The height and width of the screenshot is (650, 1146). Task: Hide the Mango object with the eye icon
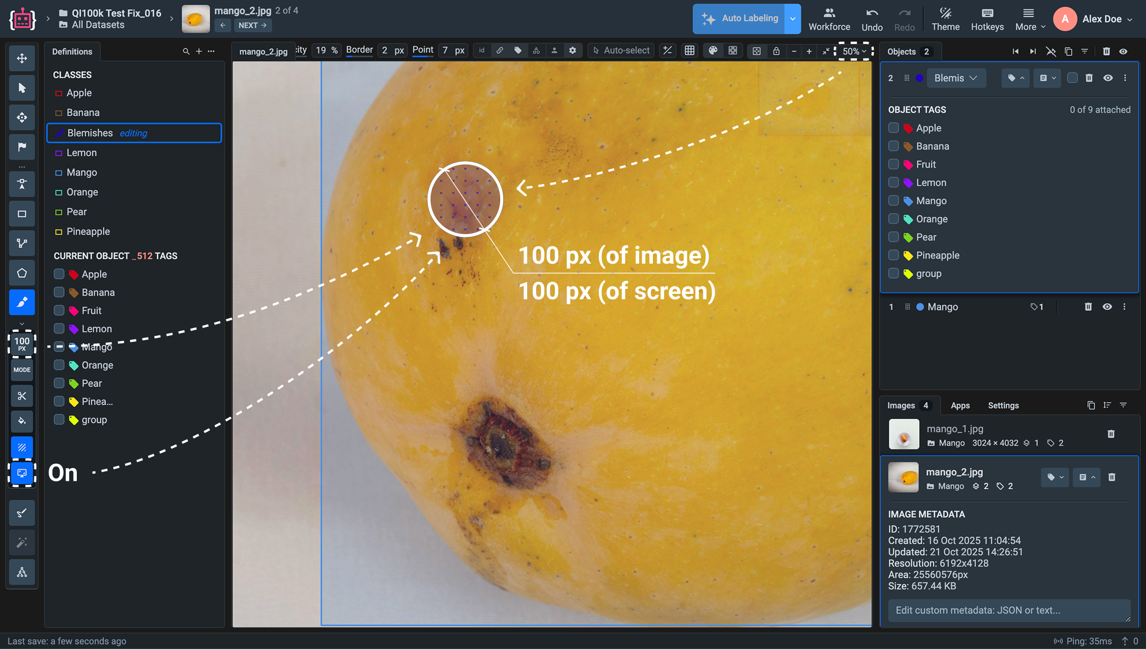1107,307
